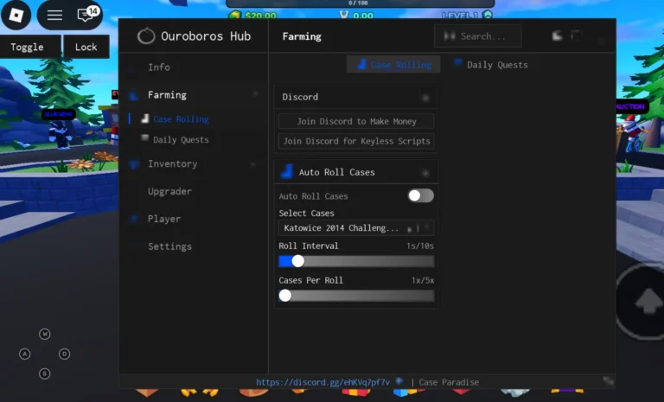Image resolution: width=664 pixels, height=402 pixels.
Task: Click Join Discord for Keyless Scripts
Action: pyautogui.click(x=356, y=141)
